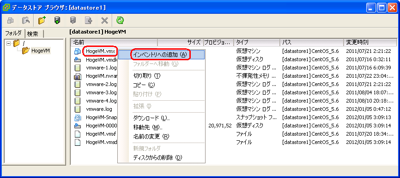Click the move file toolbar icon
Image resolution: width=400 pixels, height=178 pixels.
click(89, 20)
